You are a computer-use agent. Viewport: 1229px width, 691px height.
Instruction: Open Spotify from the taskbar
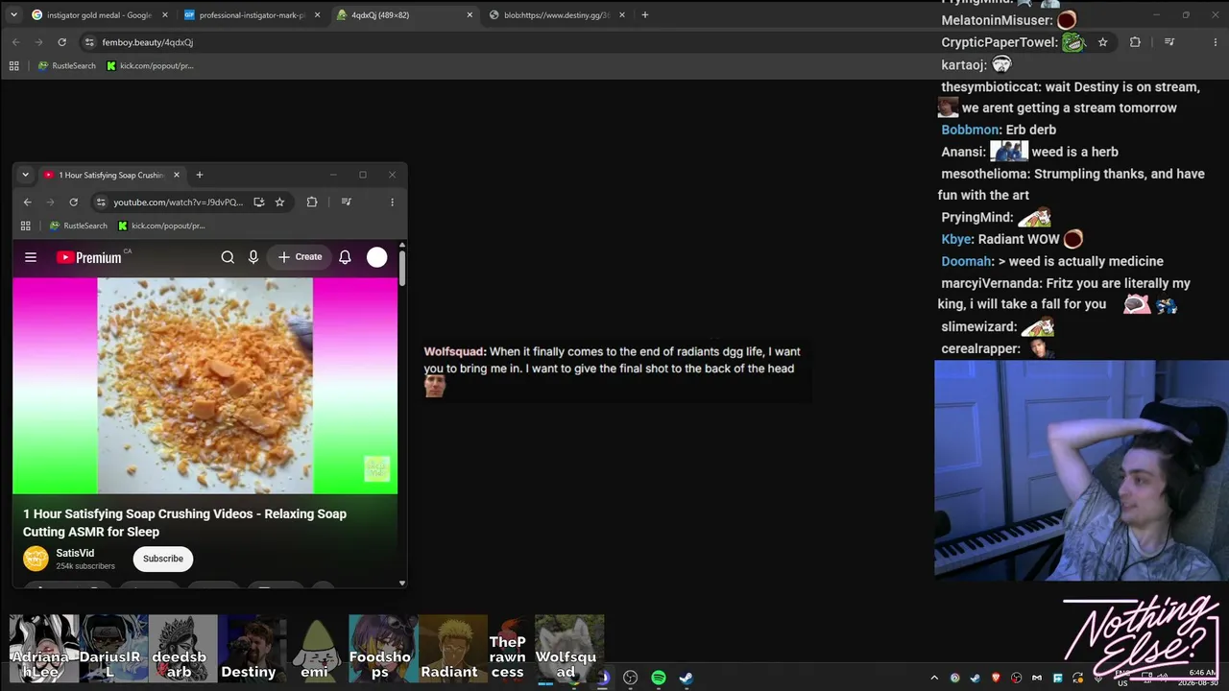659,678
